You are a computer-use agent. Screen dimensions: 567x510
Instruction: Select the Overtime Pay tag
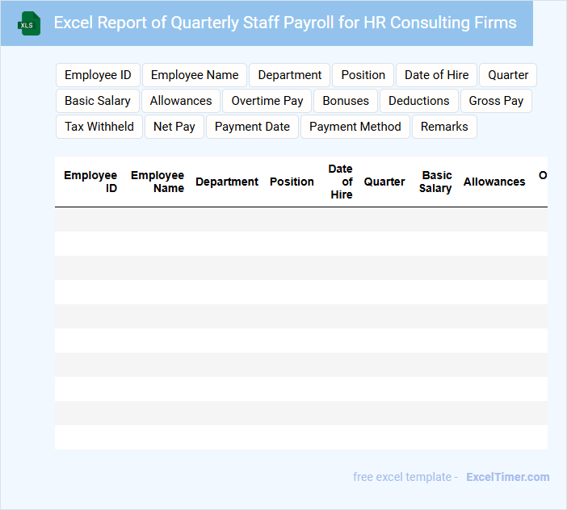pyautogui.click(x=267, y=101)
